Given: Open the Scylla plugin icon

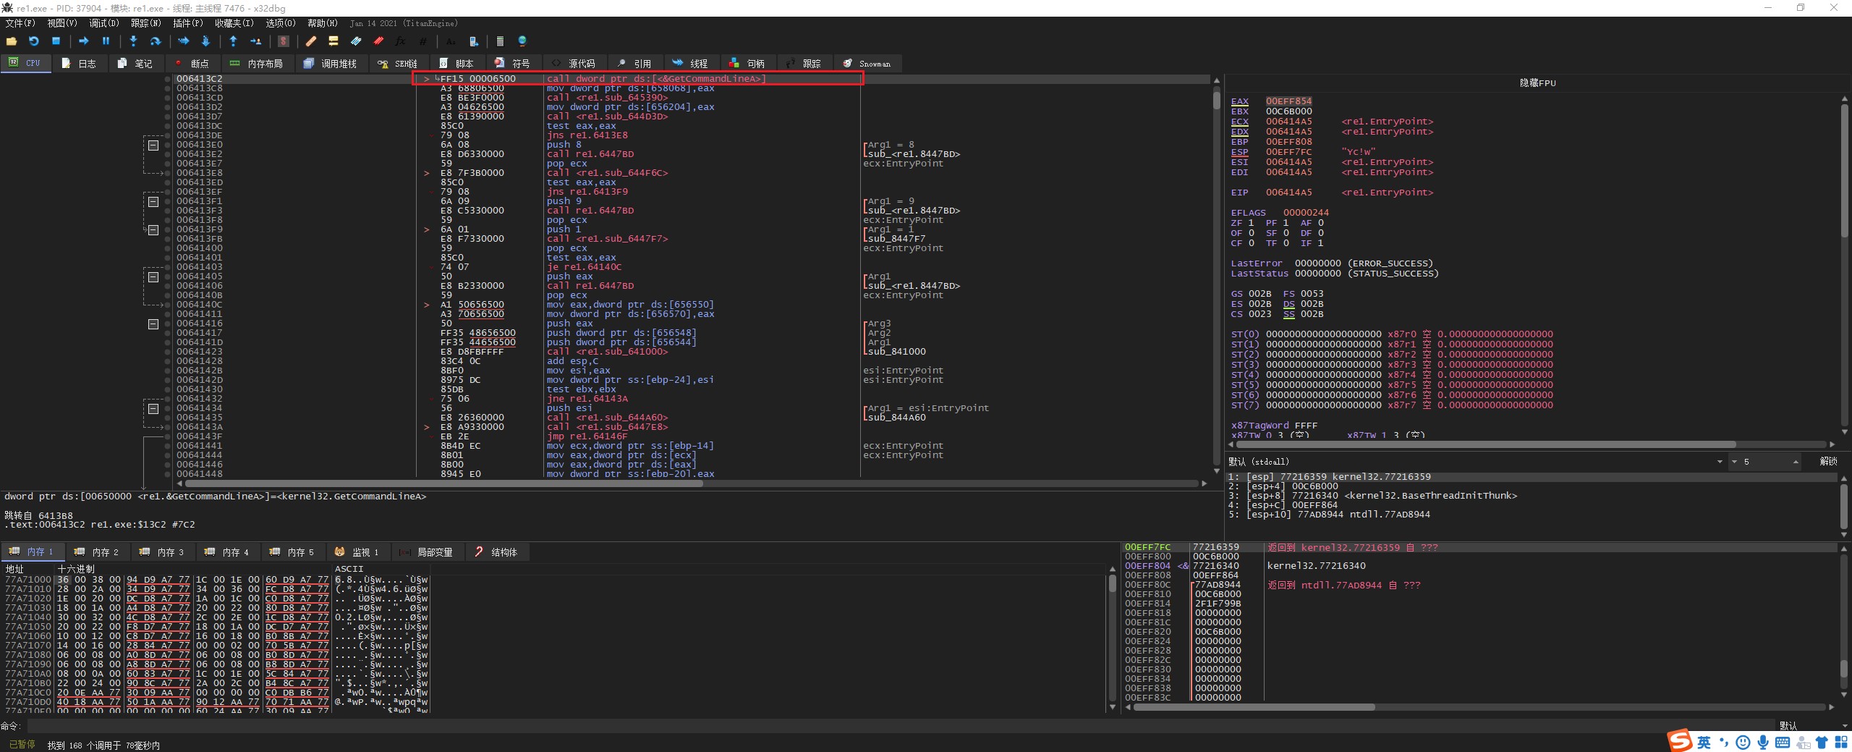Looking at the screenshot, I should [x=284, y=41].
